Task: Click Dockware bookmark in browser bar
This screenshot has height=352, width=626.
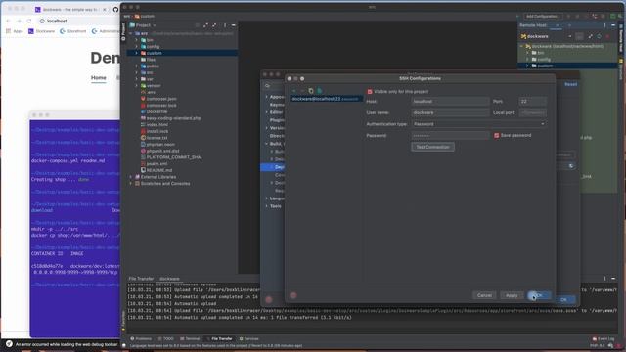Action: click(41, 31)
